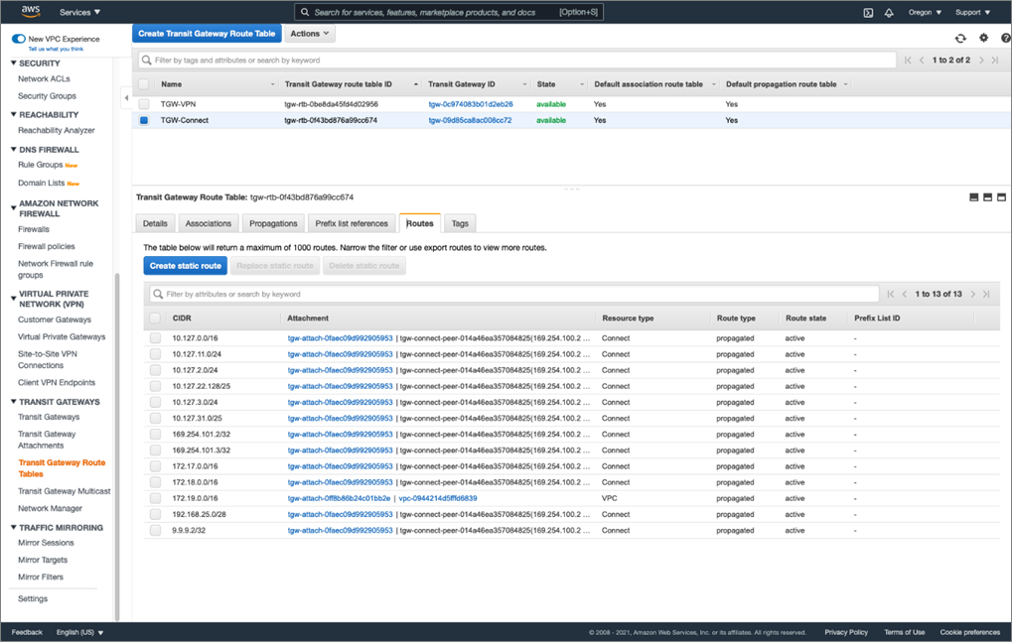Click the routes filter search field
Image resolution: width=1012 pixels, height=642 pixels.
[513, 294]
